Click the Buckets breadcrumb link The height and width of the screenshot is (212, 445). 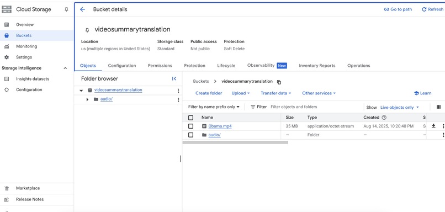pos(201,81)
